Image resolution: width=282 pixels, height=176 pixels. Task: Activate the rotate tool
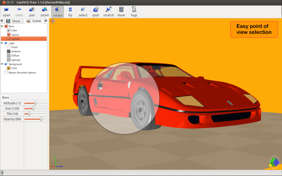tap(58, 12)
